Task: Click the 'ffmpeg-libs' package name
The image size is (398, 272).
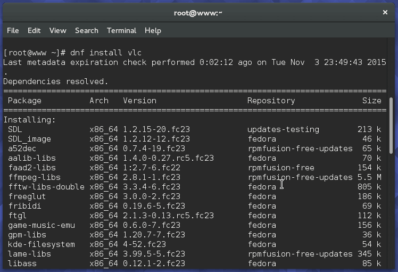Action: 34,177
